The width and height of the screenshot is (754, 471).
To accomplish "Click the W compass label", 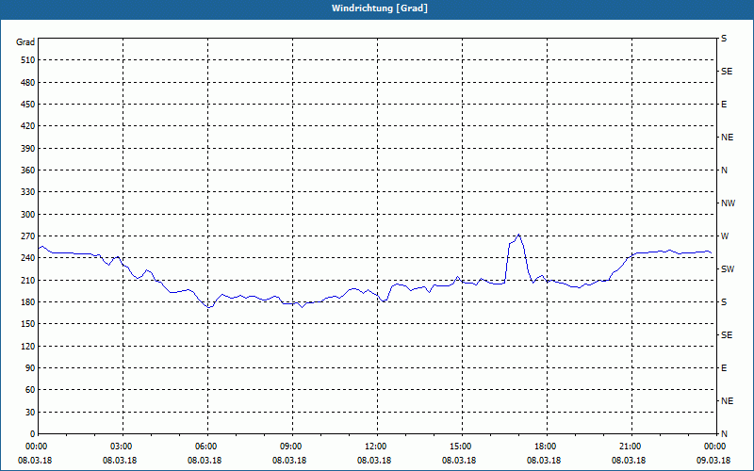I will [725, 236].
